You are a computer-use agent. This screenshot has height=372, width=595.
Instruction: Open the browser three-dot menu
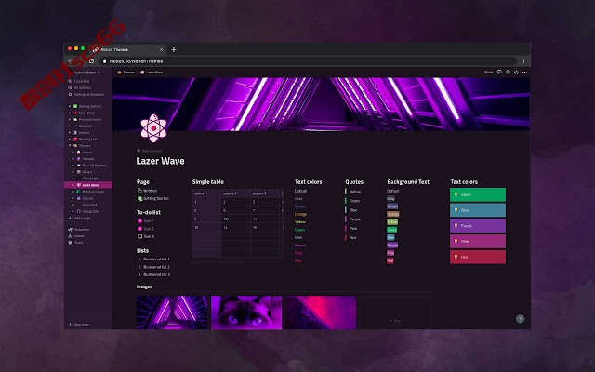pyautogui.click(x=523, y=61)
